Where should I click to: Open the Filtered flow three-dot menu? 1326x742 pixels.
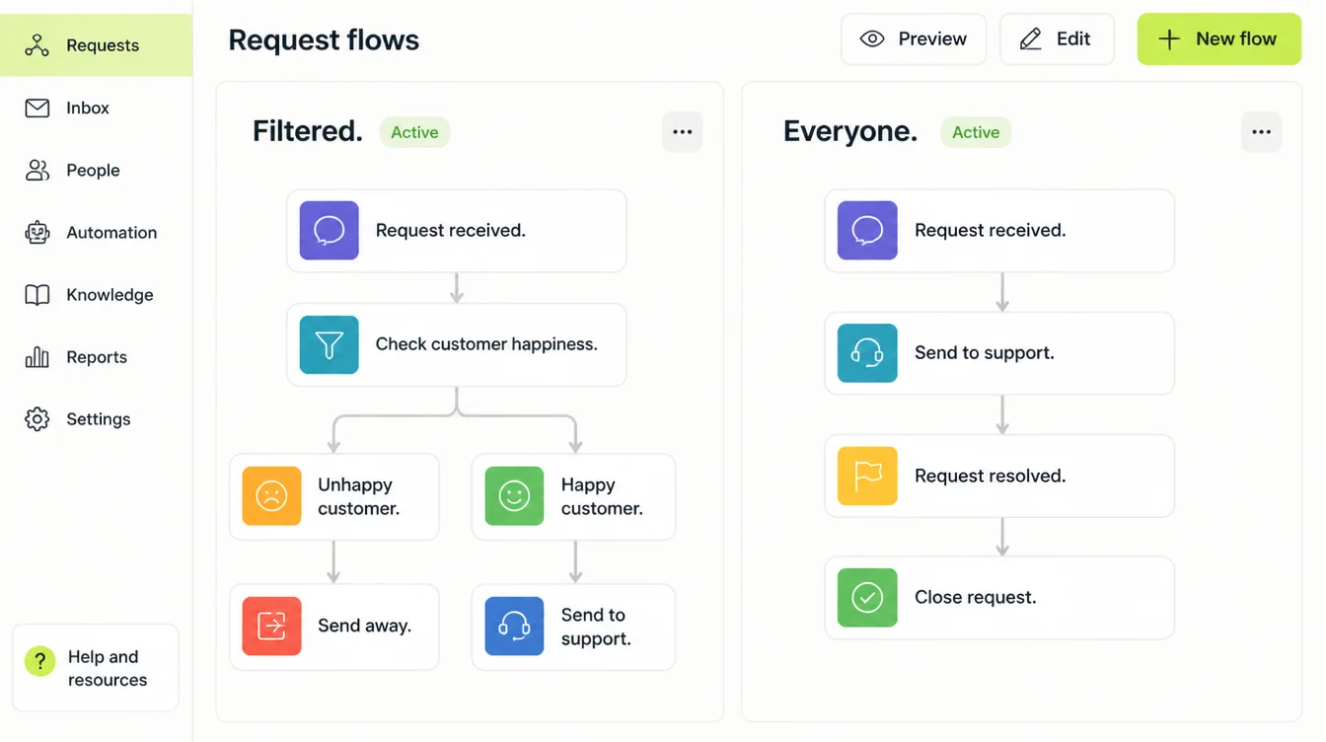682,131
